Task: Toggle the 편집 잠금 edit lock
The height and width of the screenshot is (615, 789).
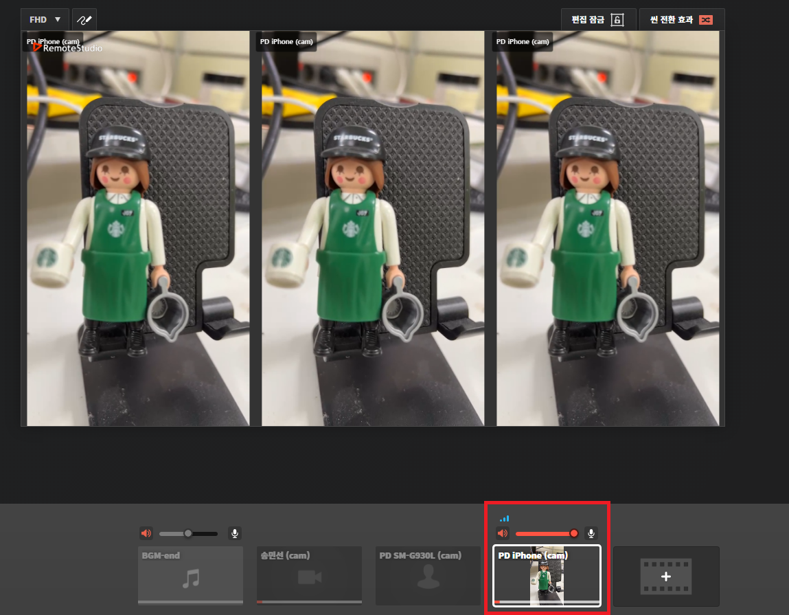Action: click(x=598, y=20)
